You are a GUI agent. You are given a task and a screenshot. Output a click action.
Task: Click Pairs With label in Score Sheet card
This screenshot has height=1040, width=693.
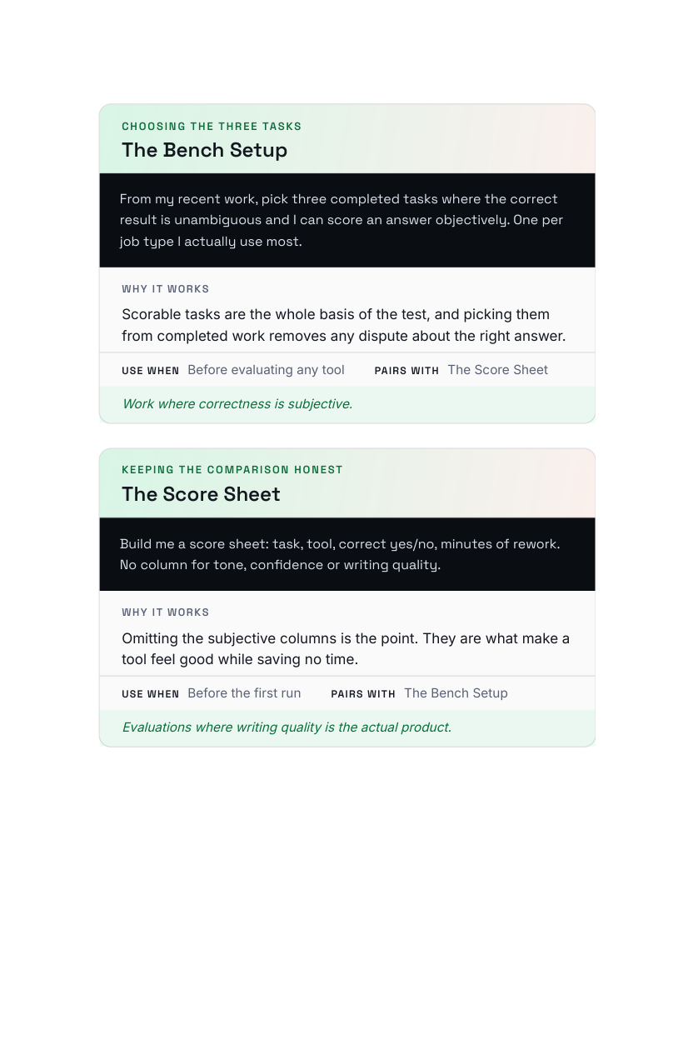point(363,694)
